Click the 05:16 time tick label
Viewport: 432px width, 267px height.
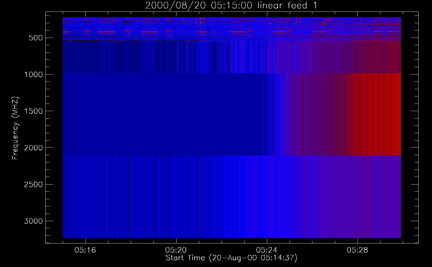click(85, 250)
